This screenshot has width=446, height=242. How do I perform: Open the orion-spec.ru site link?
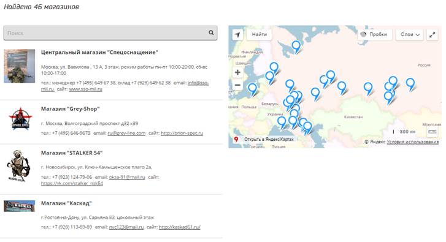182,133
